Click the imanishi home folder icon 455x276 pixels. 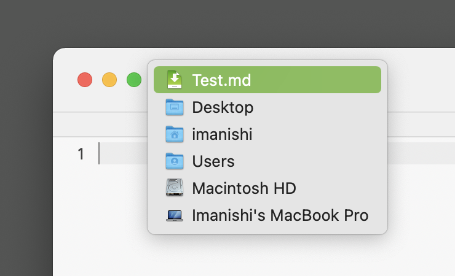coord(175,134)
